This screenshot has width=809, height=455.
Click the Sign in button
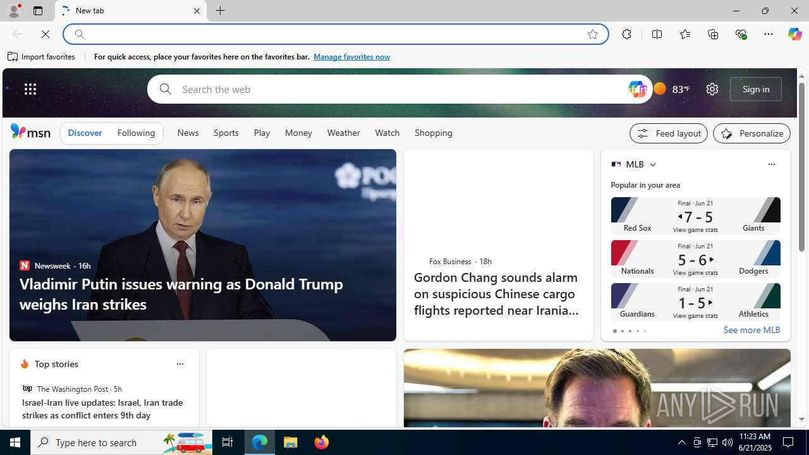click(756, 89)
